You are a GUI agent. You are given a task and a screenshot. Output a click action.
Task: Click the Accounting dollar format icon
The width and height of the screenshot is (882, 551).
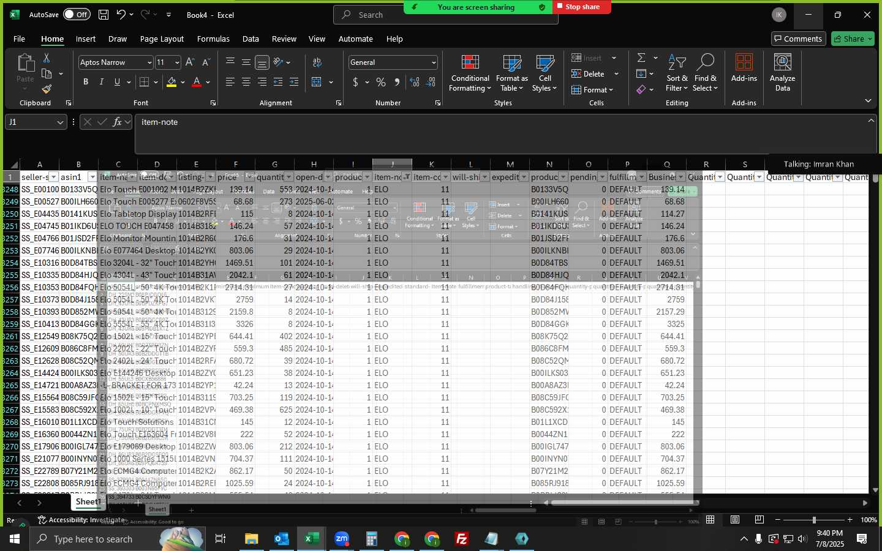click(x=355, y=82)
